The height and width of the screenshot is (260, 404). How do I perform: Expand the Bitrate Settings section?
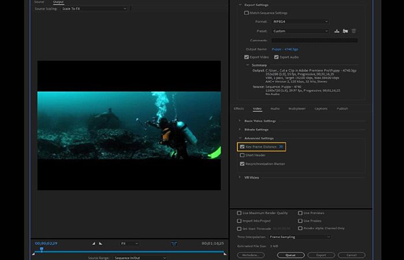click(240, 129)
